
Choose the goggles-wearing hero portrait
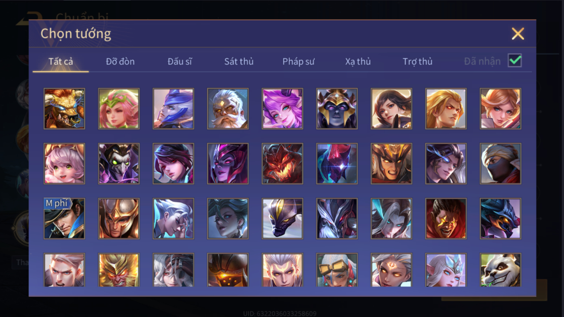(337, 270)
